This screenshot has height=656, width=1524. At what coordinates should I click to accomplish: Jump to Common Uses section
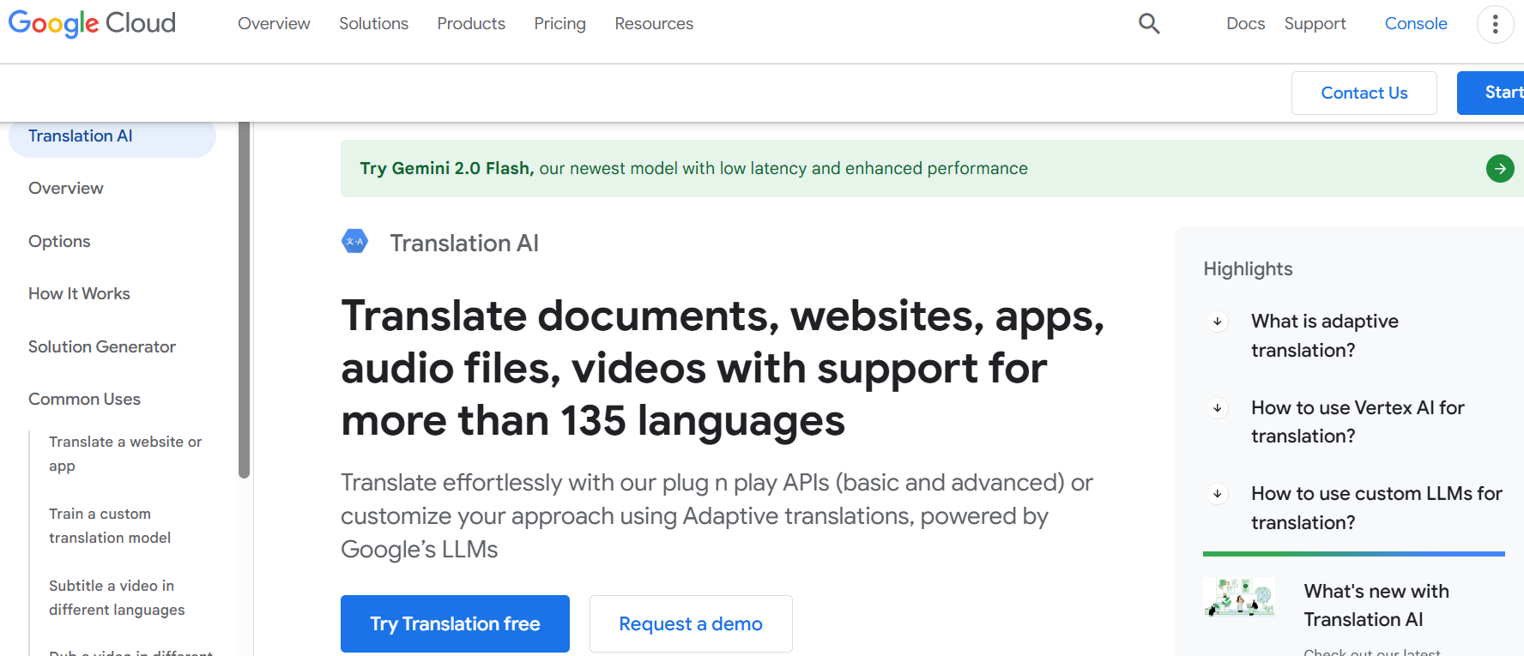click(x=84, y=399)
